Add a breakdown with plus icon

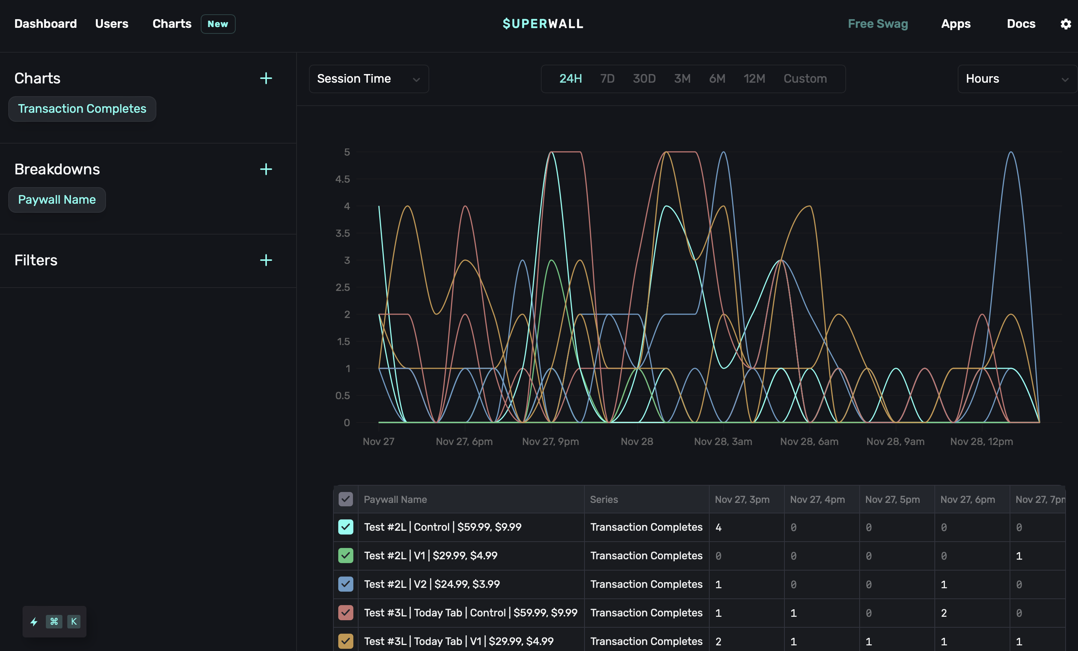click(266, 169)
